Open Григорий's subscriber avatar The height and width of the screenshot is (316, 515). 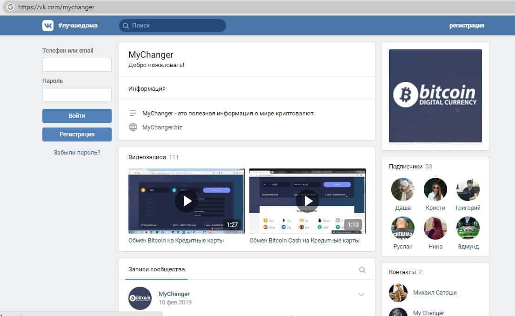(468, 189)
